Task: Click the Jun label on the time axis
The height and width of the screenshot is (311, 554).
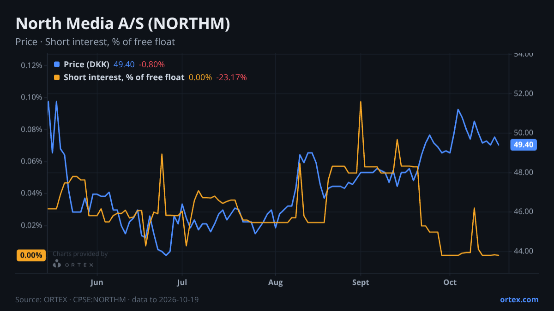Action: pos(97,282)
